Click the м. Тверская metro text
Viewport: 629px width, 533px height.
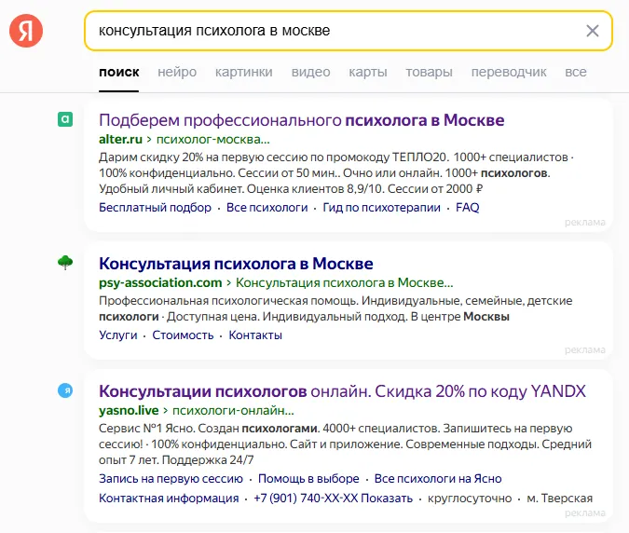560,499
